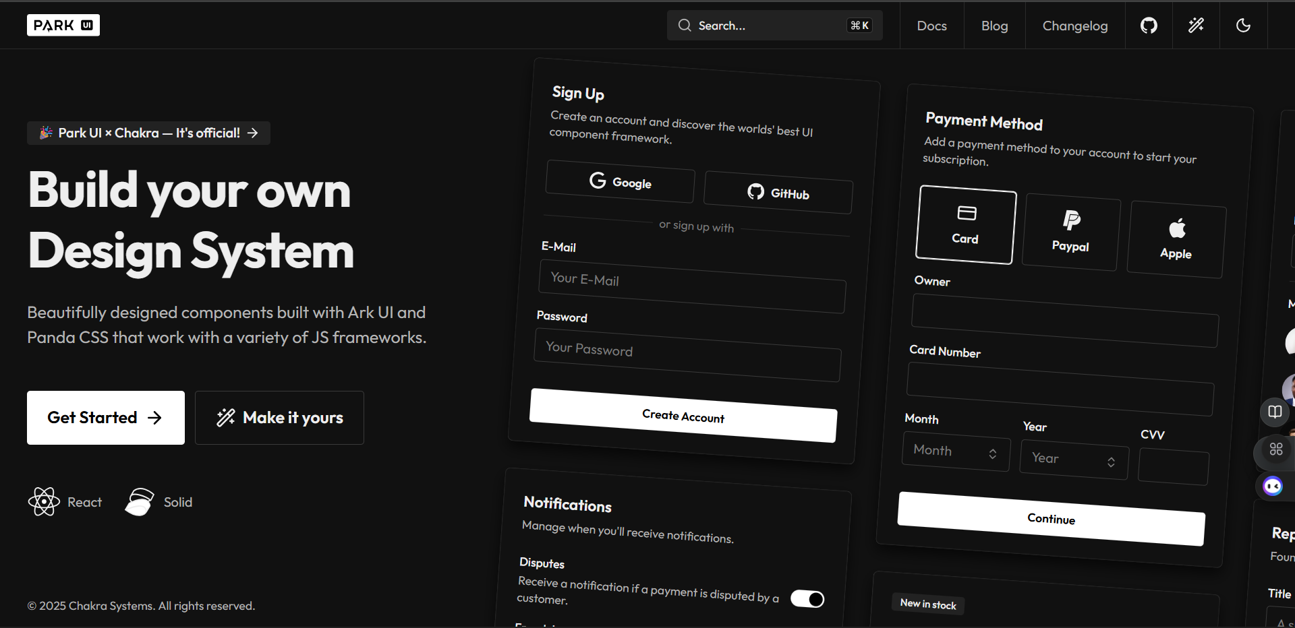
Task: Click the four-squares grid icon on right edge
Action: click(1276, 449)
